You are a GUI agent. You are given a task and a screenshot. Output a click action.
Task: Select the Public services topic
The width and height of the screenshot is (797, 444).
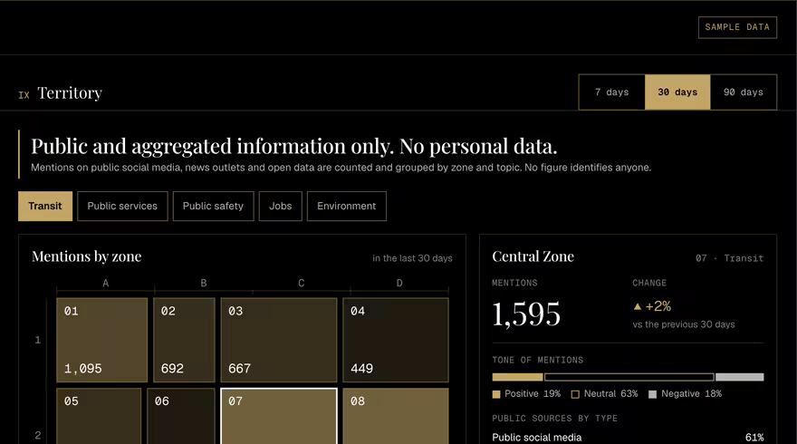point(122,206)
